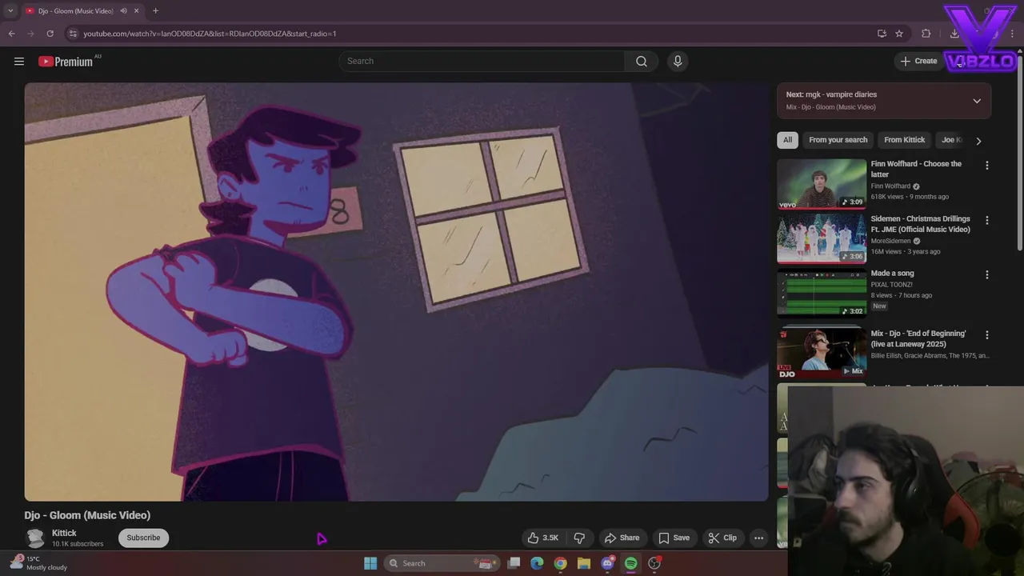The image size is (1024, 576).
Task: Open the Kittick channel name link
Action: pos(64,533)
